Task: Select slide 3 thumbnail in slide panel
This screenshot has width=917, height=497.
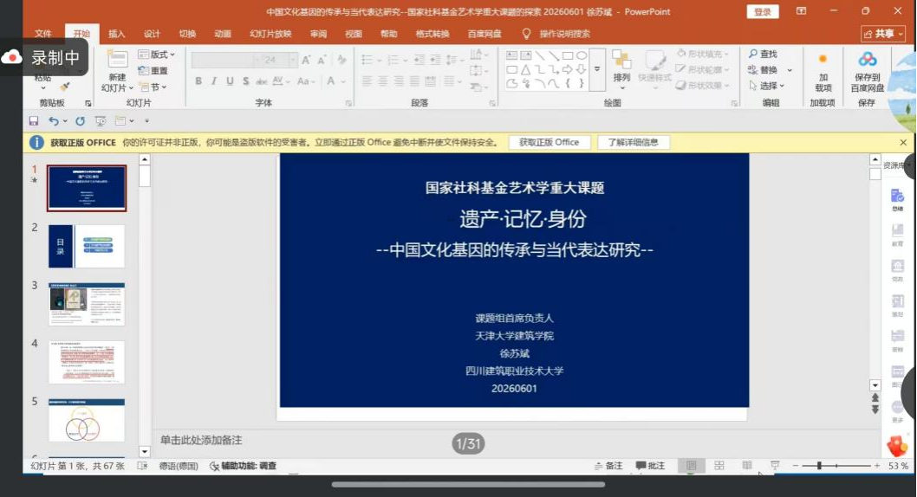Action: [x=87, y=304]
